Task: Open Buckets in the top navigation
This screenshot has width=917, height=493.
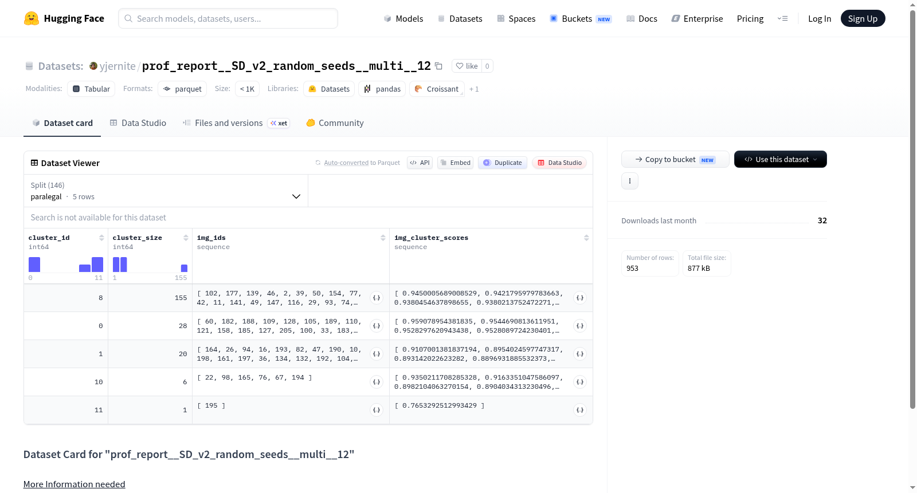Action: click(x=581, y=18)
